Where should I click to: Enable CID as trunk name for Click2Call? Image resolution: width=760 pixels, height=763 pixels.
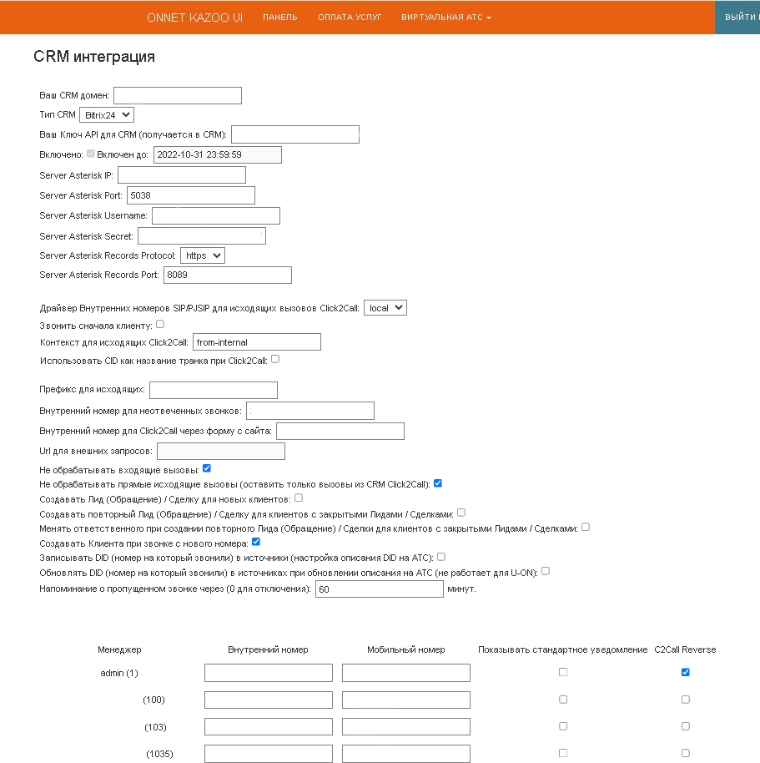275,359
